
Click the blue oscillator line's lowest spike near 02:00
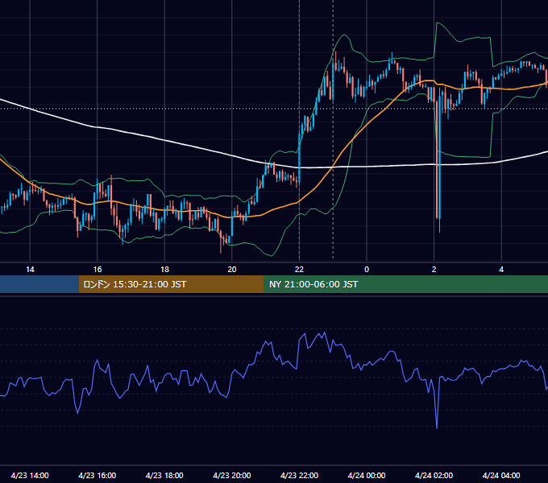(437, 427)
